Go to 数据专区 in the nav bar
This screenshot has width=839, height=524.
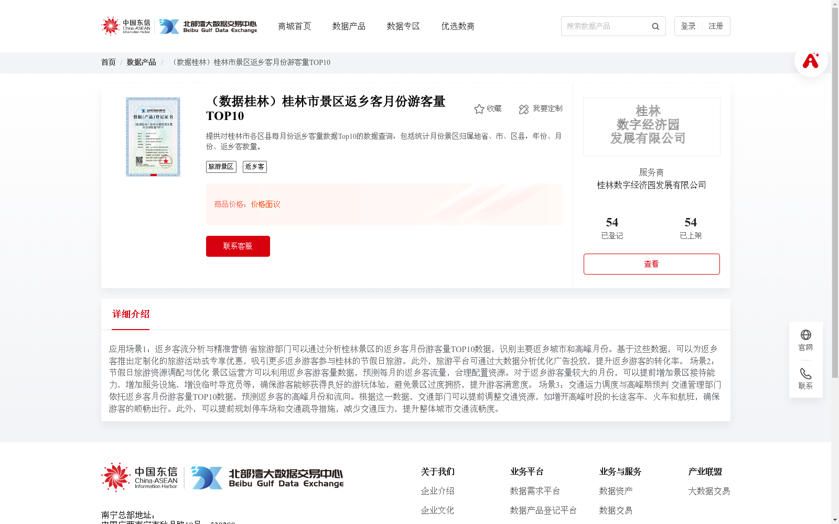[x=403, y=26]
